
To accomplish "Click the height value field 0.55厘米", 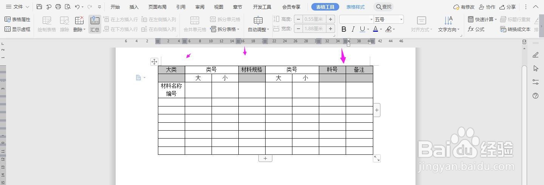I will [314, 19].
